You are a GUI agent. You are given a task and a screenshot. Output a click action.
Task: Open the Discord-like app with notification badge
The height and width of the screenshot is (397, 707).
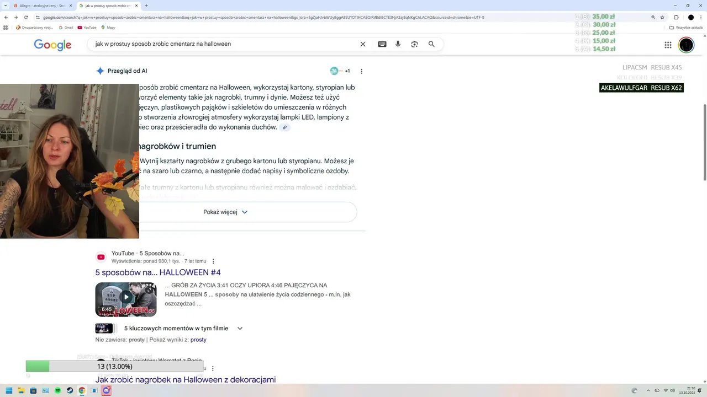107,390
